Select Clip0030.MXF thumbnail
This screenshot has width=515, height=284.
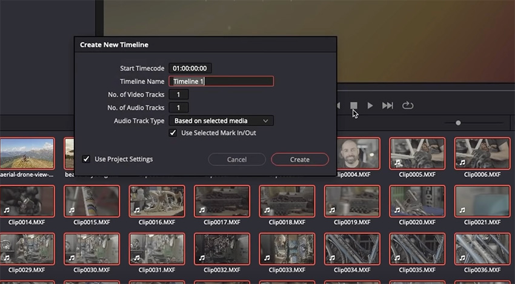[x=92, y=249]
